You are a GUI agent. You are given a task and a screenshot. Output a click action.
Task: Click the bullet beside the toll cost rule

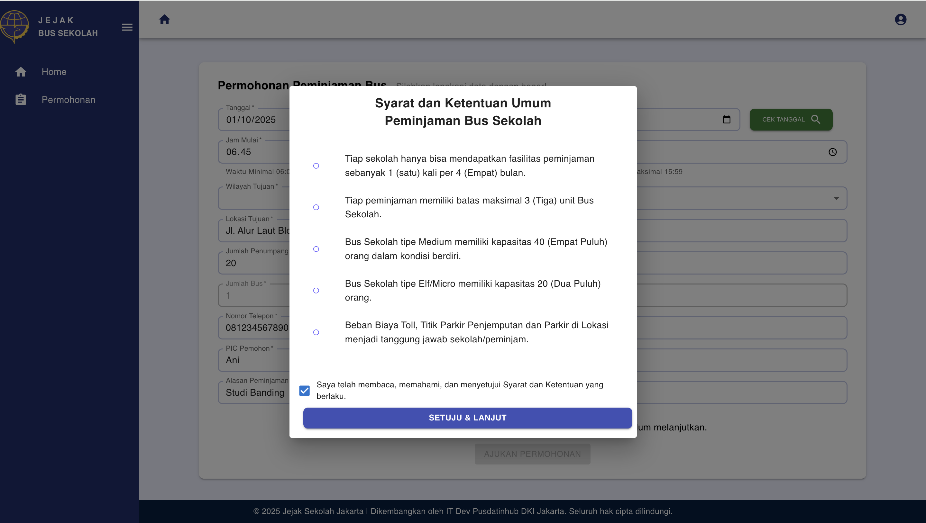316,332
